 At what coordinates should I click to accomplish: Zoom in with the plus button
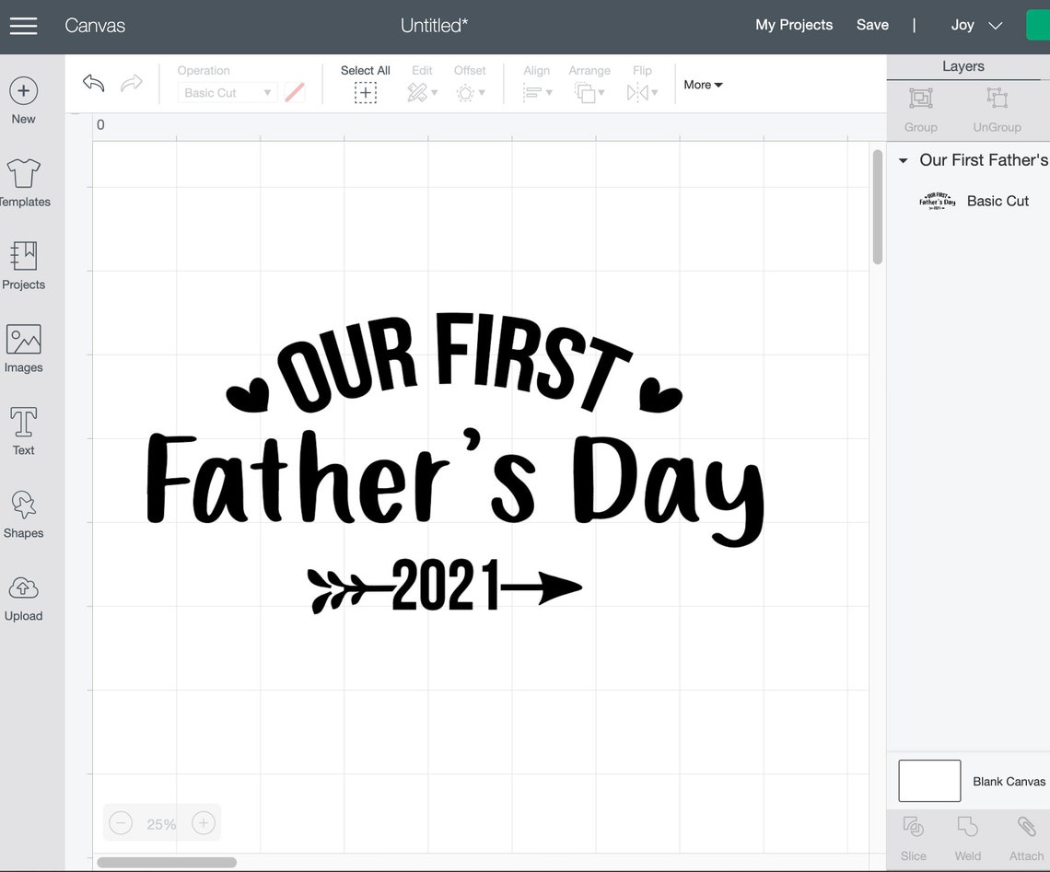(x=204, y=822)
